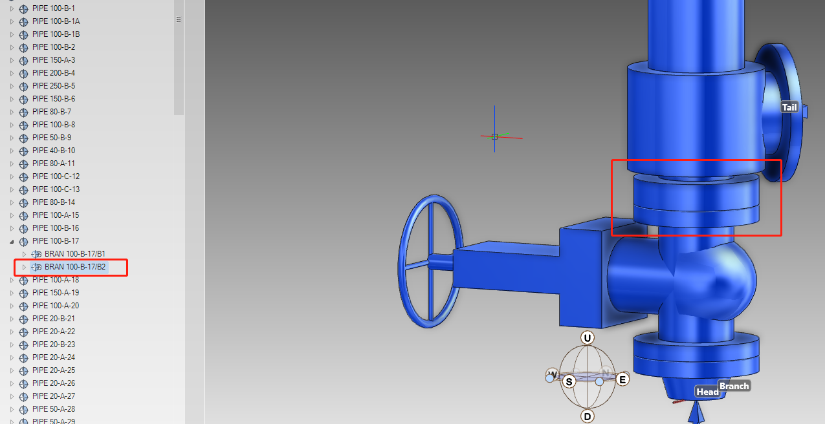
Task: Select the pipe icon beside PIPE 100-B-1
Action: (25, 8)
